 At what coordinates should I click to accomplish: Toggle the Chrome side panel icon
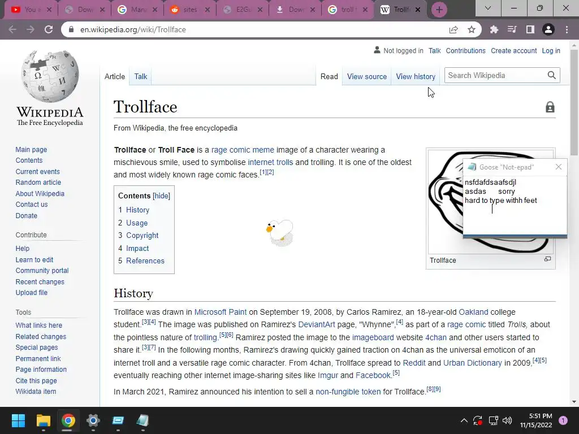pyautogui.click(x=530, y=29)
